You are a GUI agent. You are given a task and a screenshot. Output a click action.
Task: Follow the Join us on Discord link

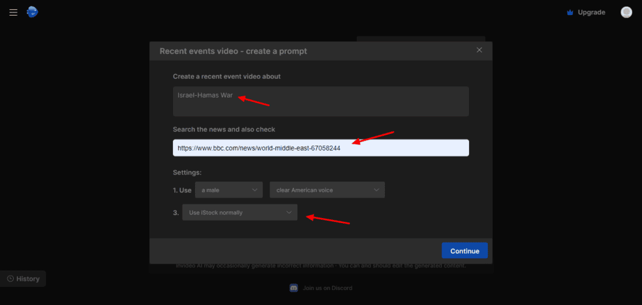327,288
